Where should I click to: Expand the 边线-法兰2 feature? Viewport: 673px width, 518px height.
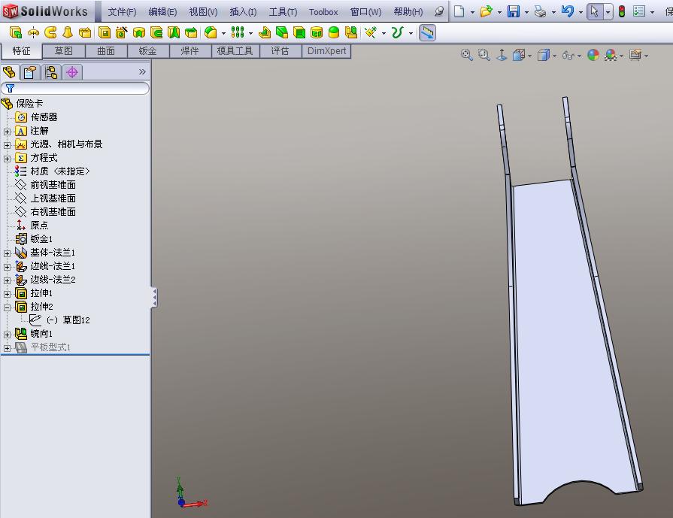click(x=7, y=280)
